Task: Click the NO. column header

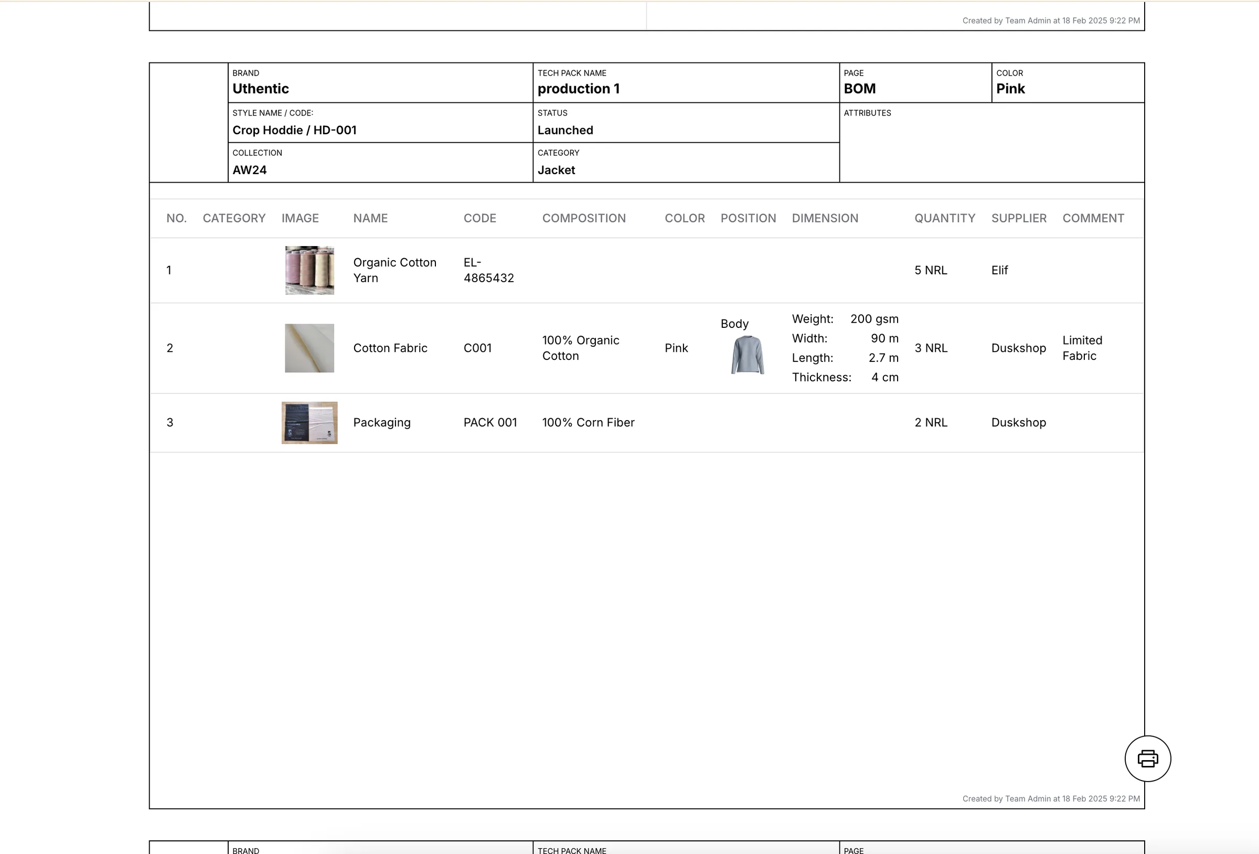Action: 177,218
